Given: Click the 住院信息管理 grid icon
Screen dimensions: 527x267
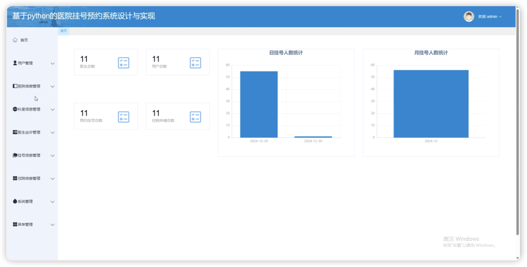Looking at the screenshot, I should point(15,179).
